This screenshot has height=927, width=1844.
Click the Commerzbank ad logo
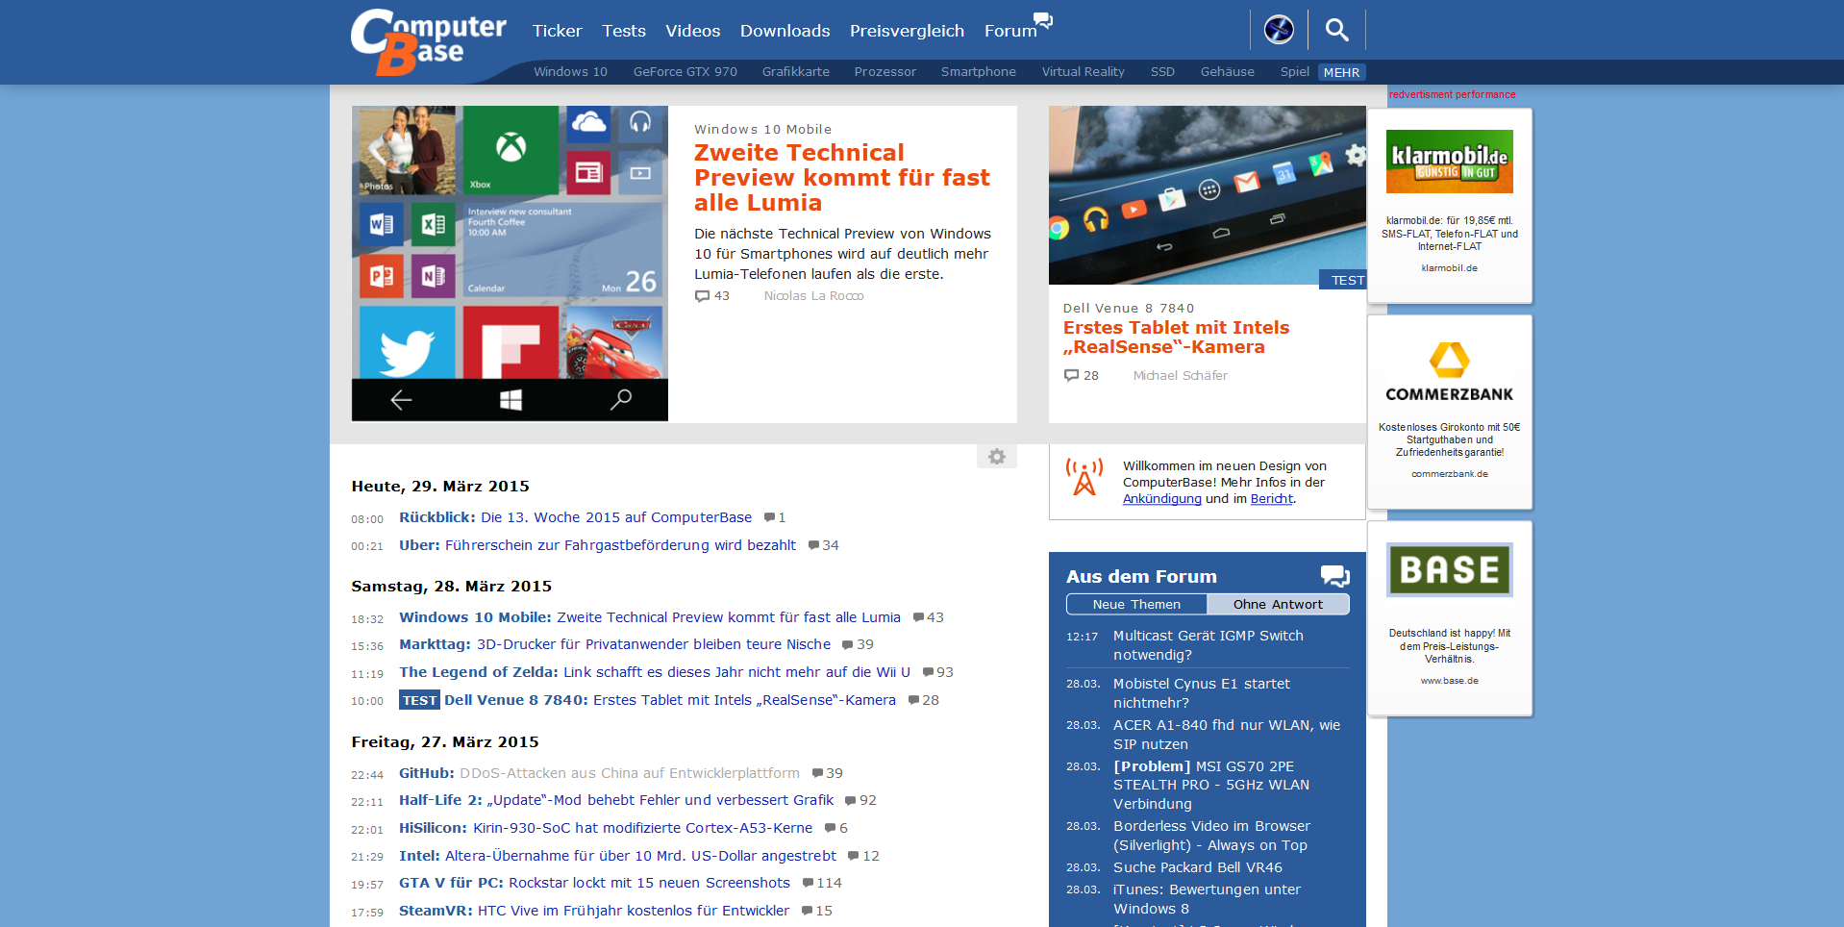tap(1450, 372)
